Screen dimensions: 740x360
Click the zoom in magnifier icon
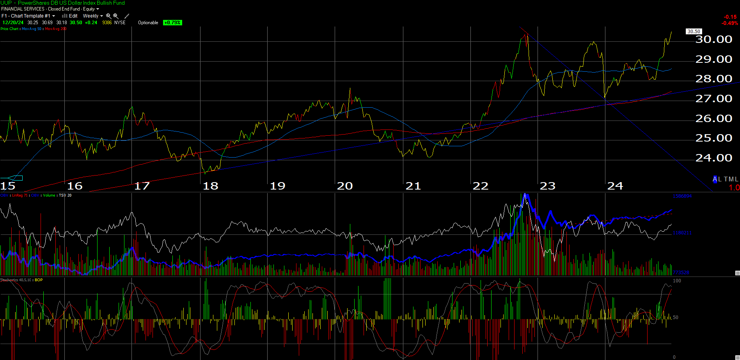pyautogui.click(x=108, y=16)
